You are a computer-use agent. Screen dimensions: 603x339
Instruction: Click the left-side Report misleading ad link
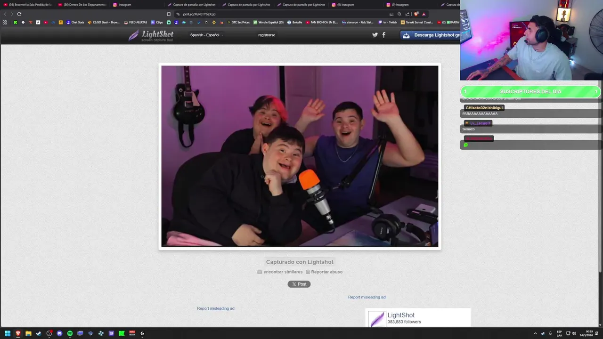pos(215,308)
